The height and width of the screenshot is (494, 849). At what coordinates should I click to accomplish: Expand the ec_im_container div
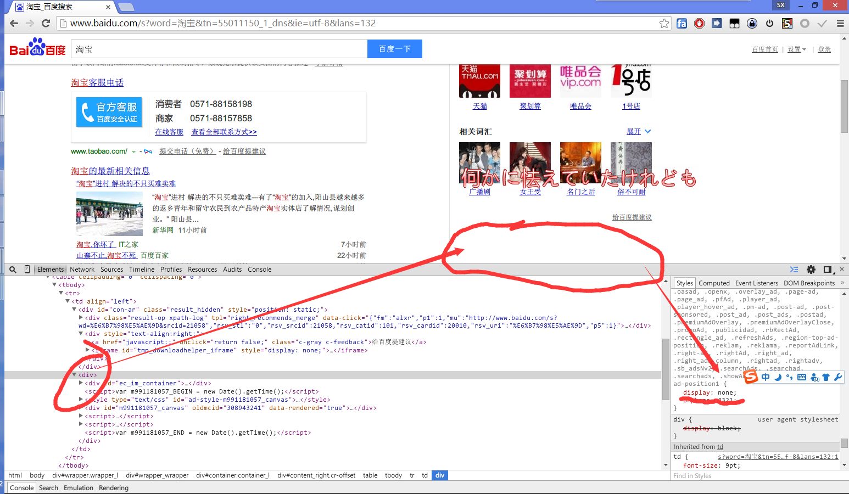(x=81, y=383)
